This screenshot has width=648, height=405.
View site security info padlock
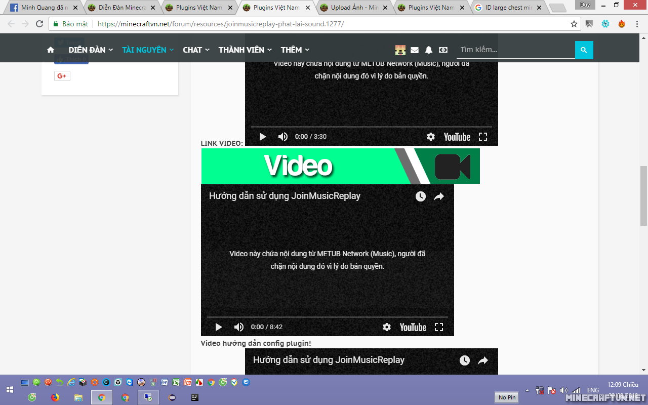55,24
